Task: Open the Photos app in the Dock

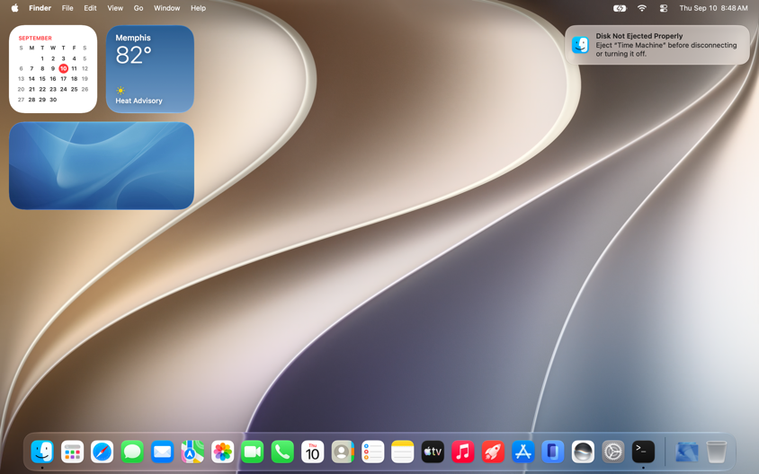Action: pos(223,452)
